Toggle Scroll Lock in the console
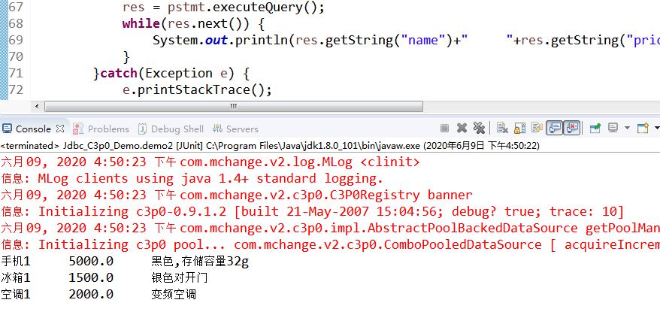The width and height of the screenshot is (660, 321). pos(520,129)
